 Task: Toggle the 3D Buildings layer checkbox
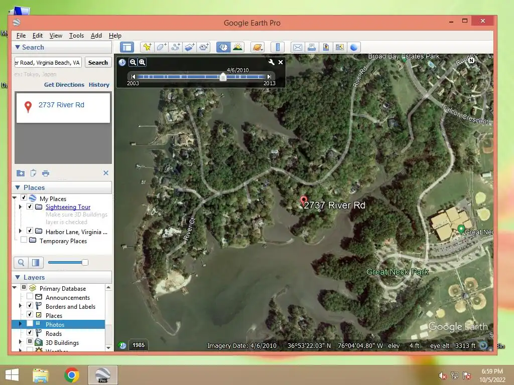[30, 341]
